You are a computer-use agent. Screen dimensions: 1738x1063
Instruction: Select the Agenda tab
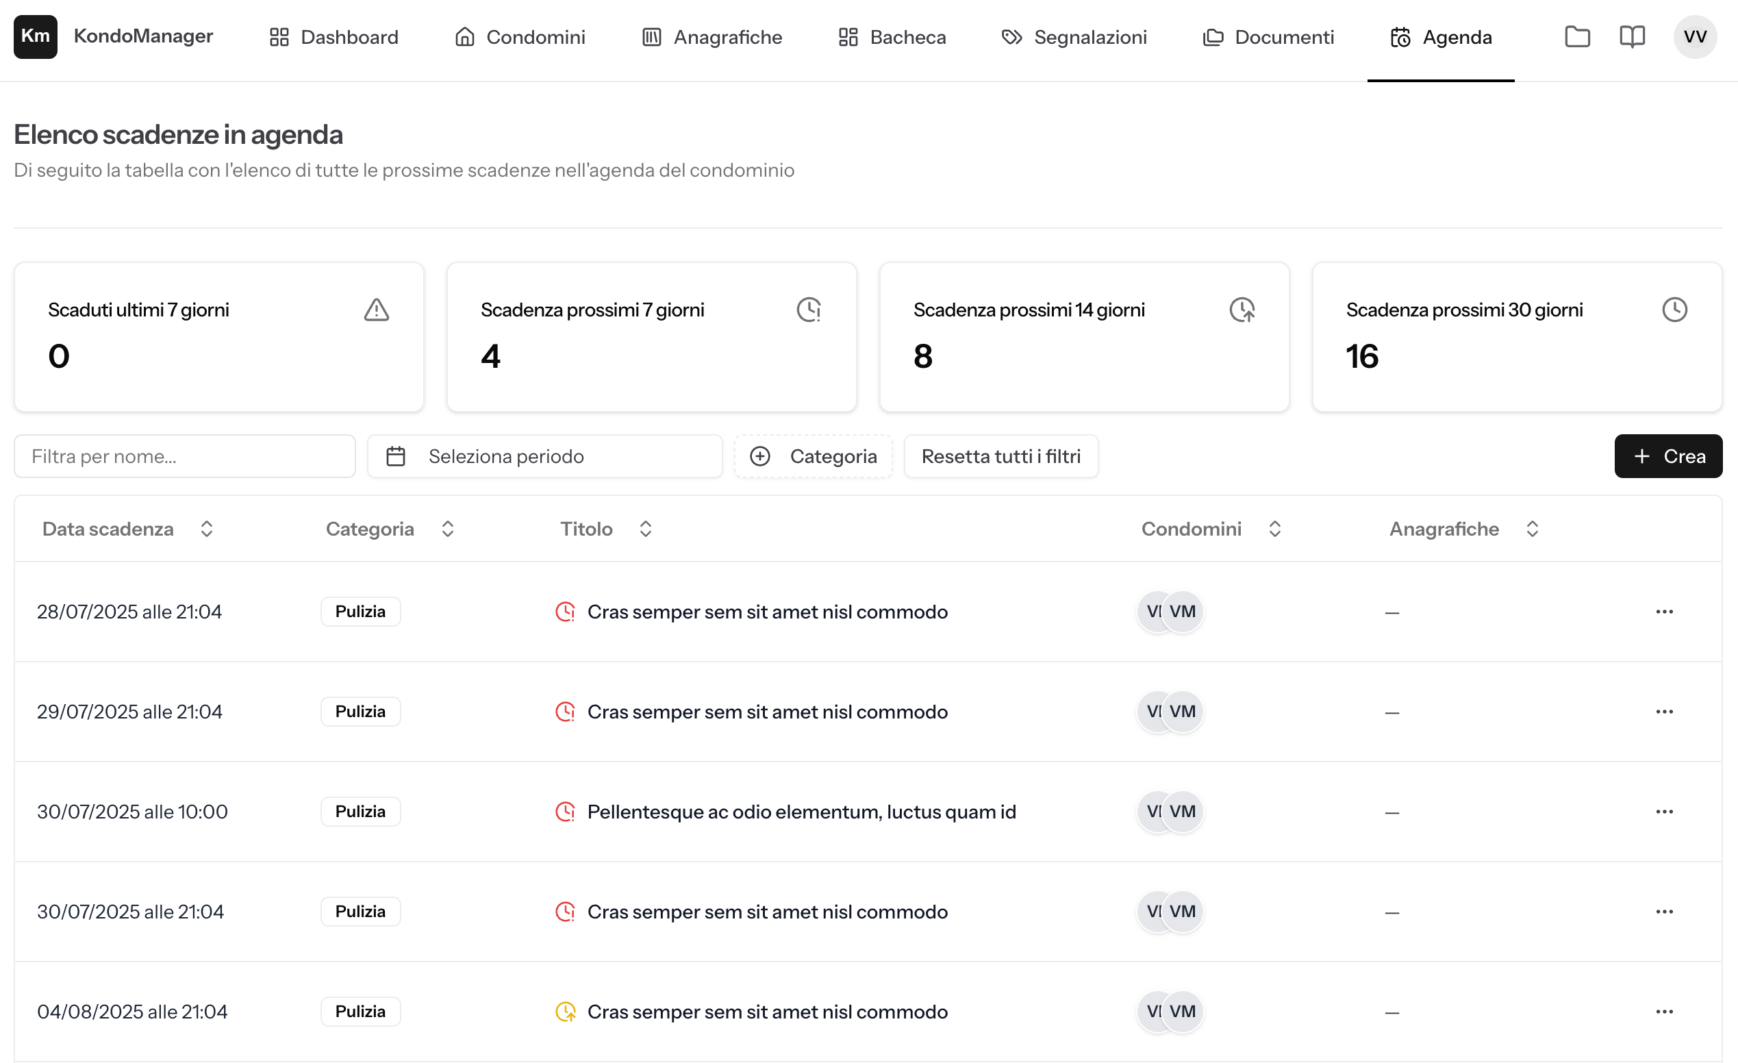point(1440,37)
